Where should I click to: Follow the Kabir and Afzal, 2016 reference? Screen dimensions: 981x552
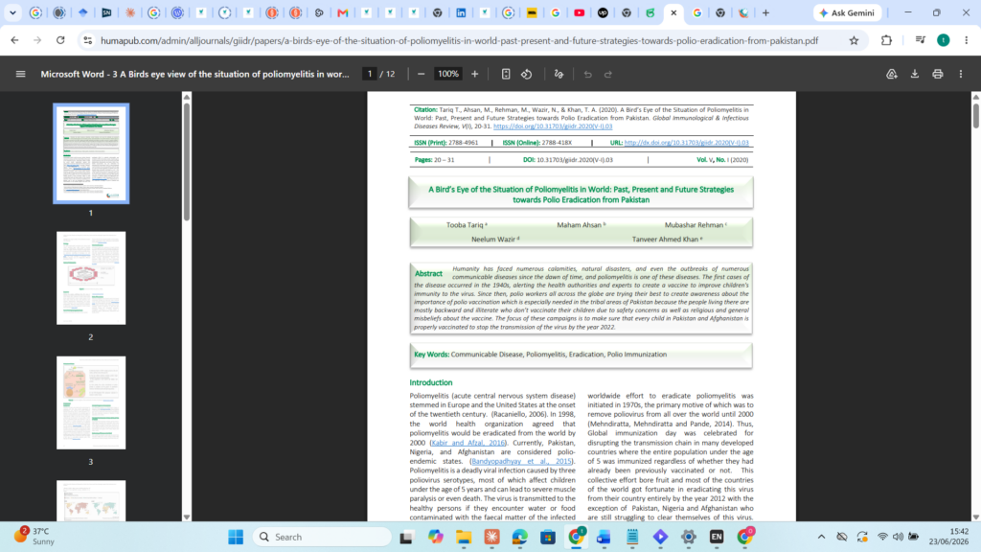[468, 443]
